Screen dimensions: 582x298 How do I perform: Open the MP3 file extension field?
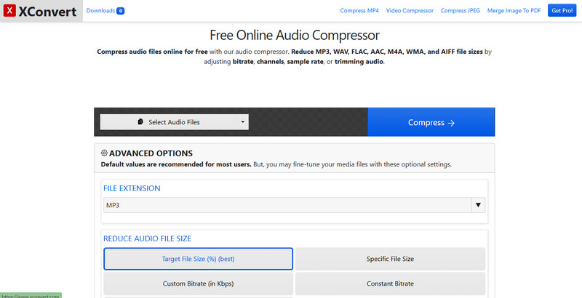[x=287, y=206]
